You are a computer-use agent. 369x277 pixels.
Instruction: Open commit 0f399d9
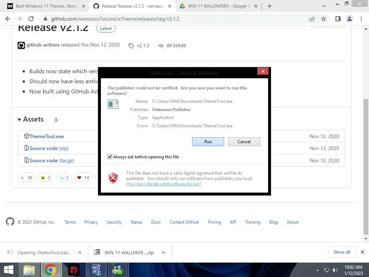click(172, 46)
